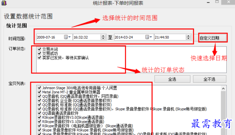Select Metal Zone MT-2 重金属单块效果器 row text
The height and width of the screenshot is (135, 235).
(x=71, y=92)
